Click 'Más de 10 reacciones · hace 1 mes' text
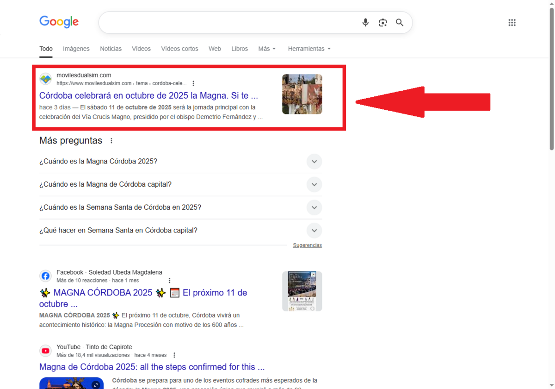The height and width of the screenshot is (389, 555). [98, 281]
